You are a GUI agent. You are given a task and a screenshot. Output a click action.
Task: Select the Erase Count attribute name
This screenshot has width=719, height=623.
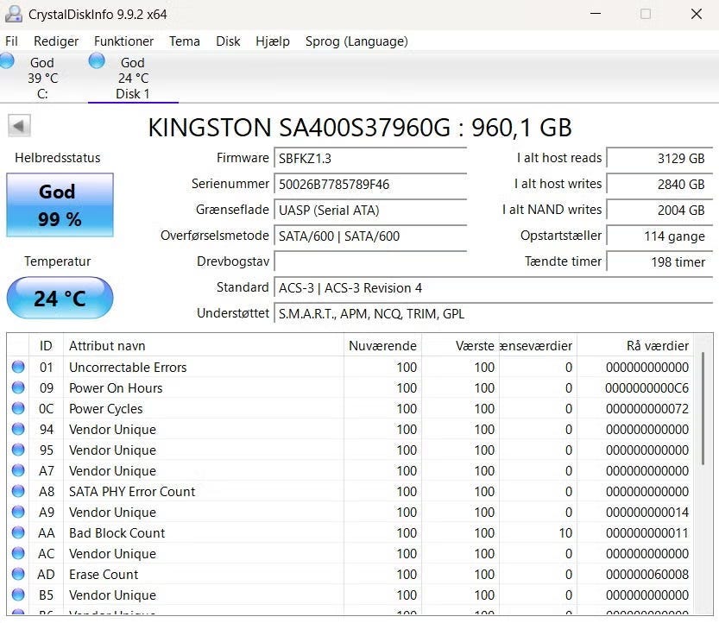click(104, 574)
